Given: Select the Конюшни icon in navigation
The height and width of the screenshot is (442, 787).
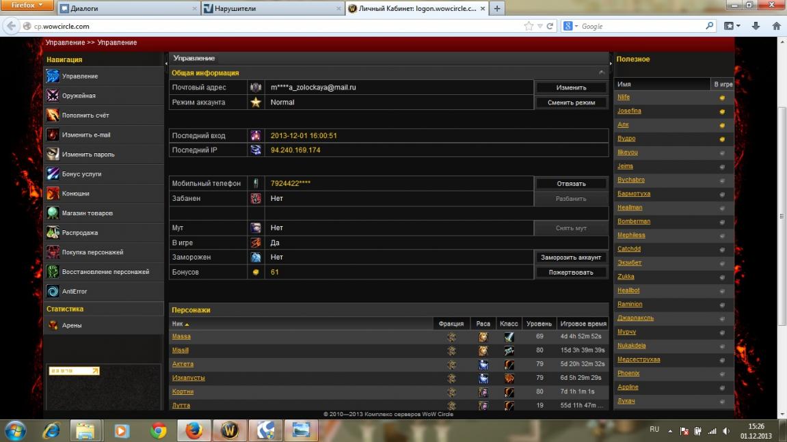Looking at the screenshot, I should 53,193.
